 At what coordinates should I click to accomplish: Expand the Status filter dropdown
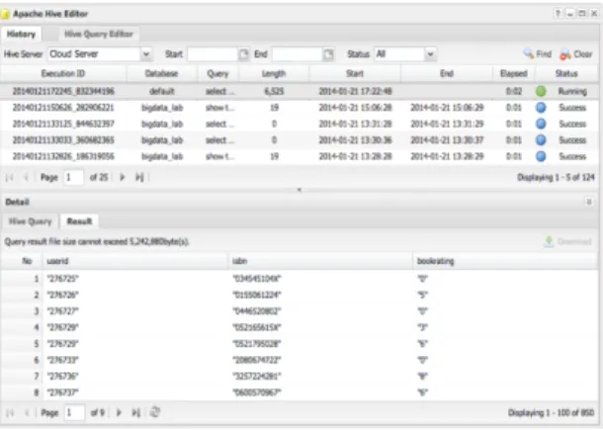click(430, 54)
